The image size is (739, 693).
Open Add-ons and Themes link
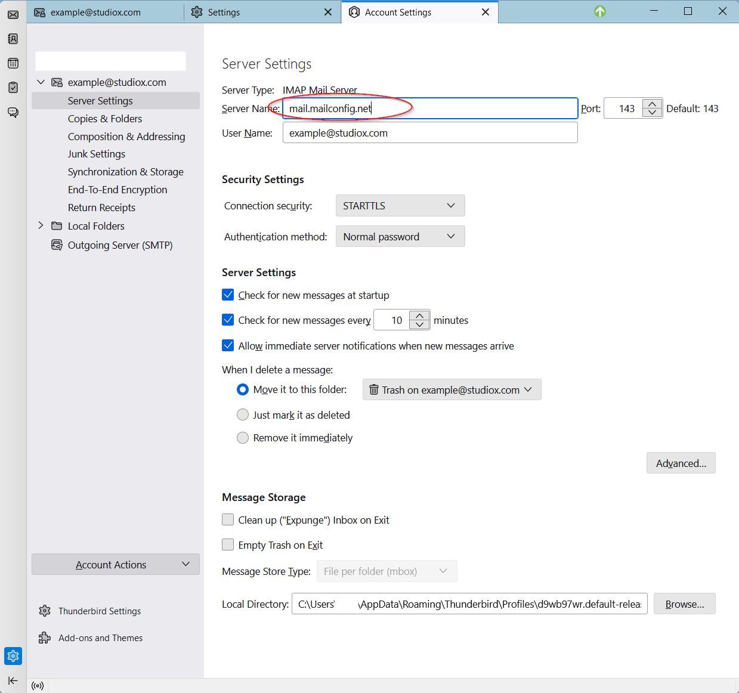tap(101, 638)
